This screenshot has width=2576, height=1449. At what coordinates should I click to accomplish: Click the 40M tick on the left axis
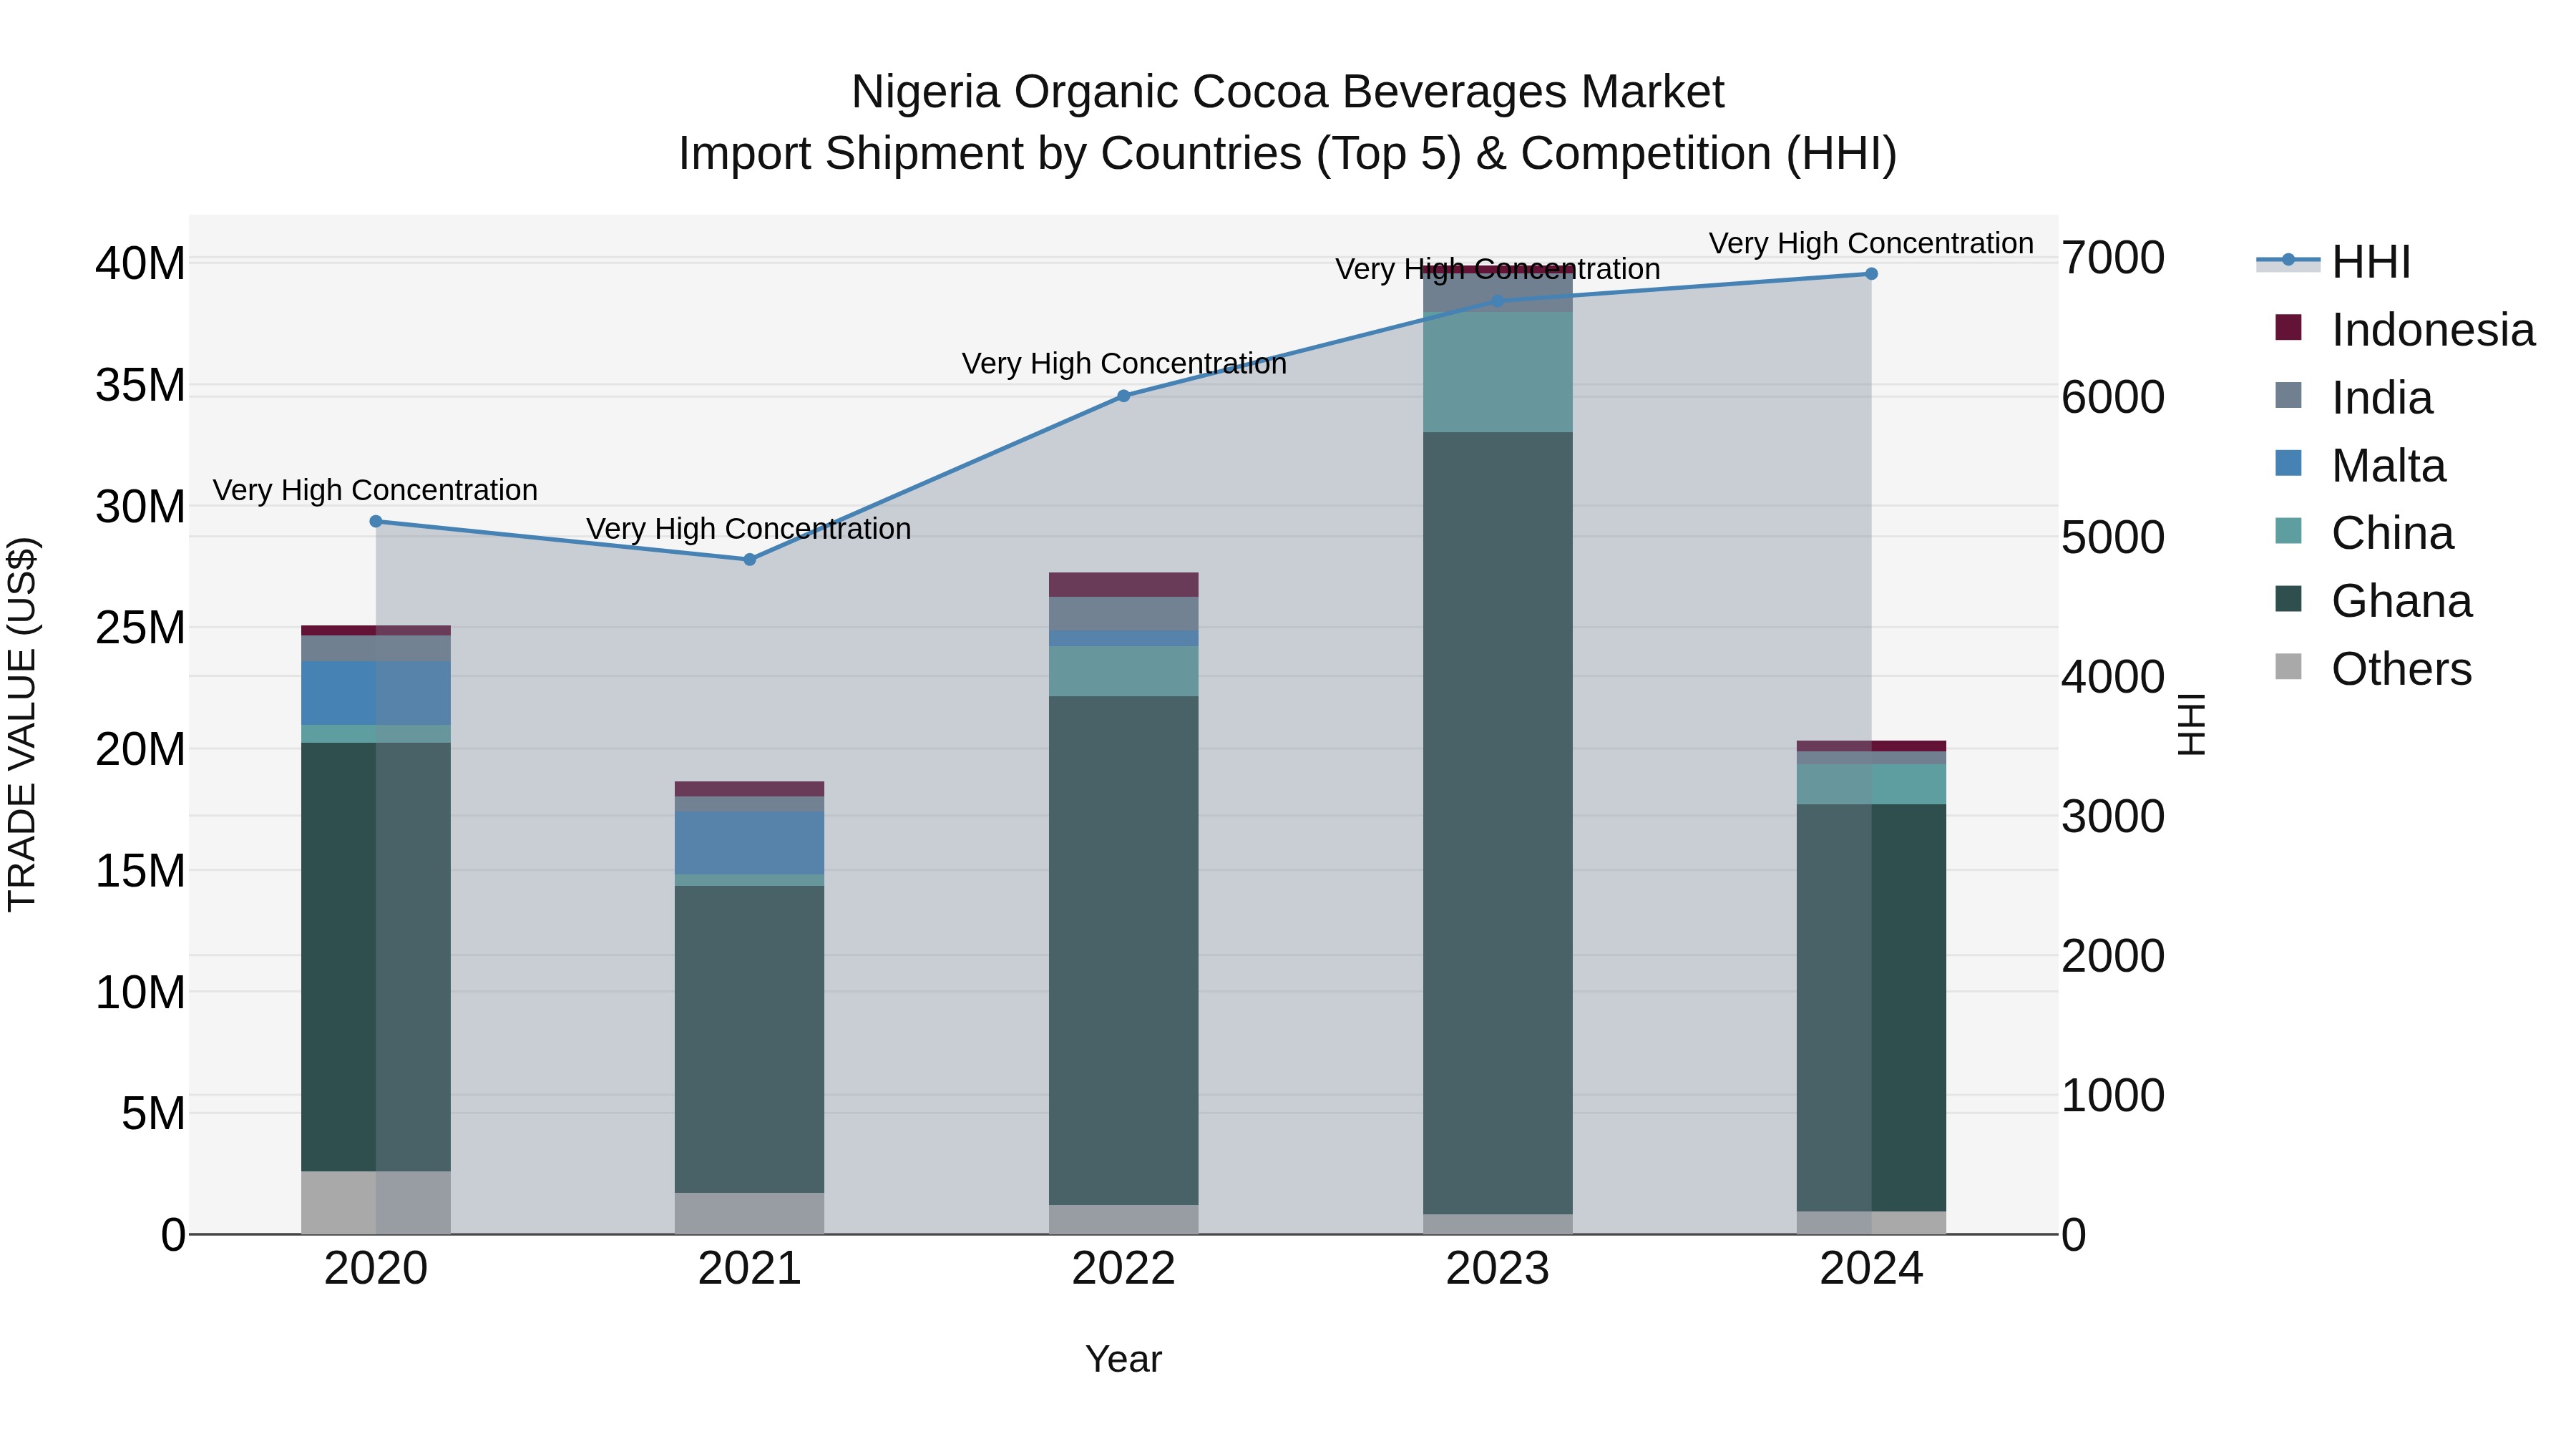pos(140,264)
